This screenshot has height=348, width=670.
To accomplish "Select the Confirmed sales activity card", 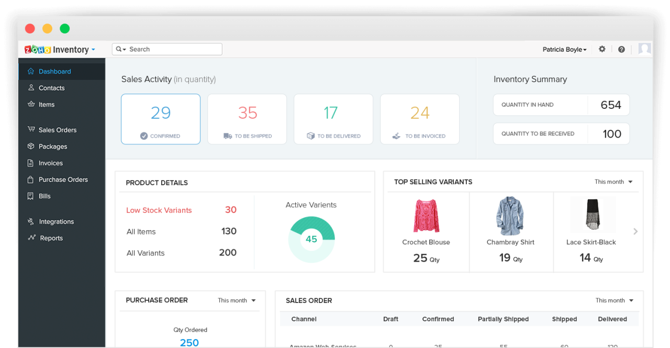I will [x=160, y=119].
